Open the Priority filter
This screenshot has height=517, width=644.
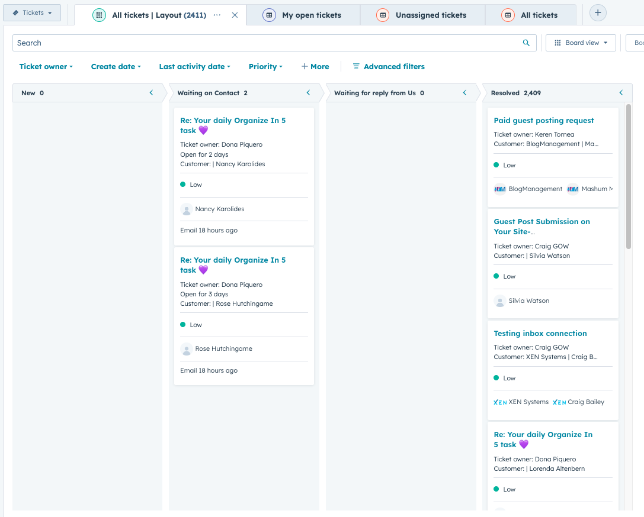click(x=266, y=66)
